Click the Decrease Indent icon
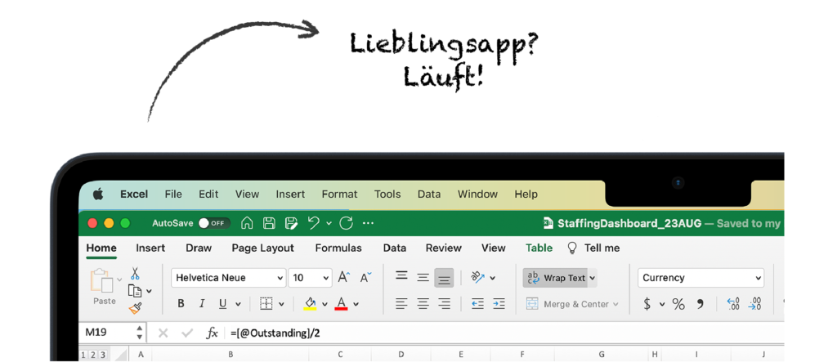 point(477,304)
